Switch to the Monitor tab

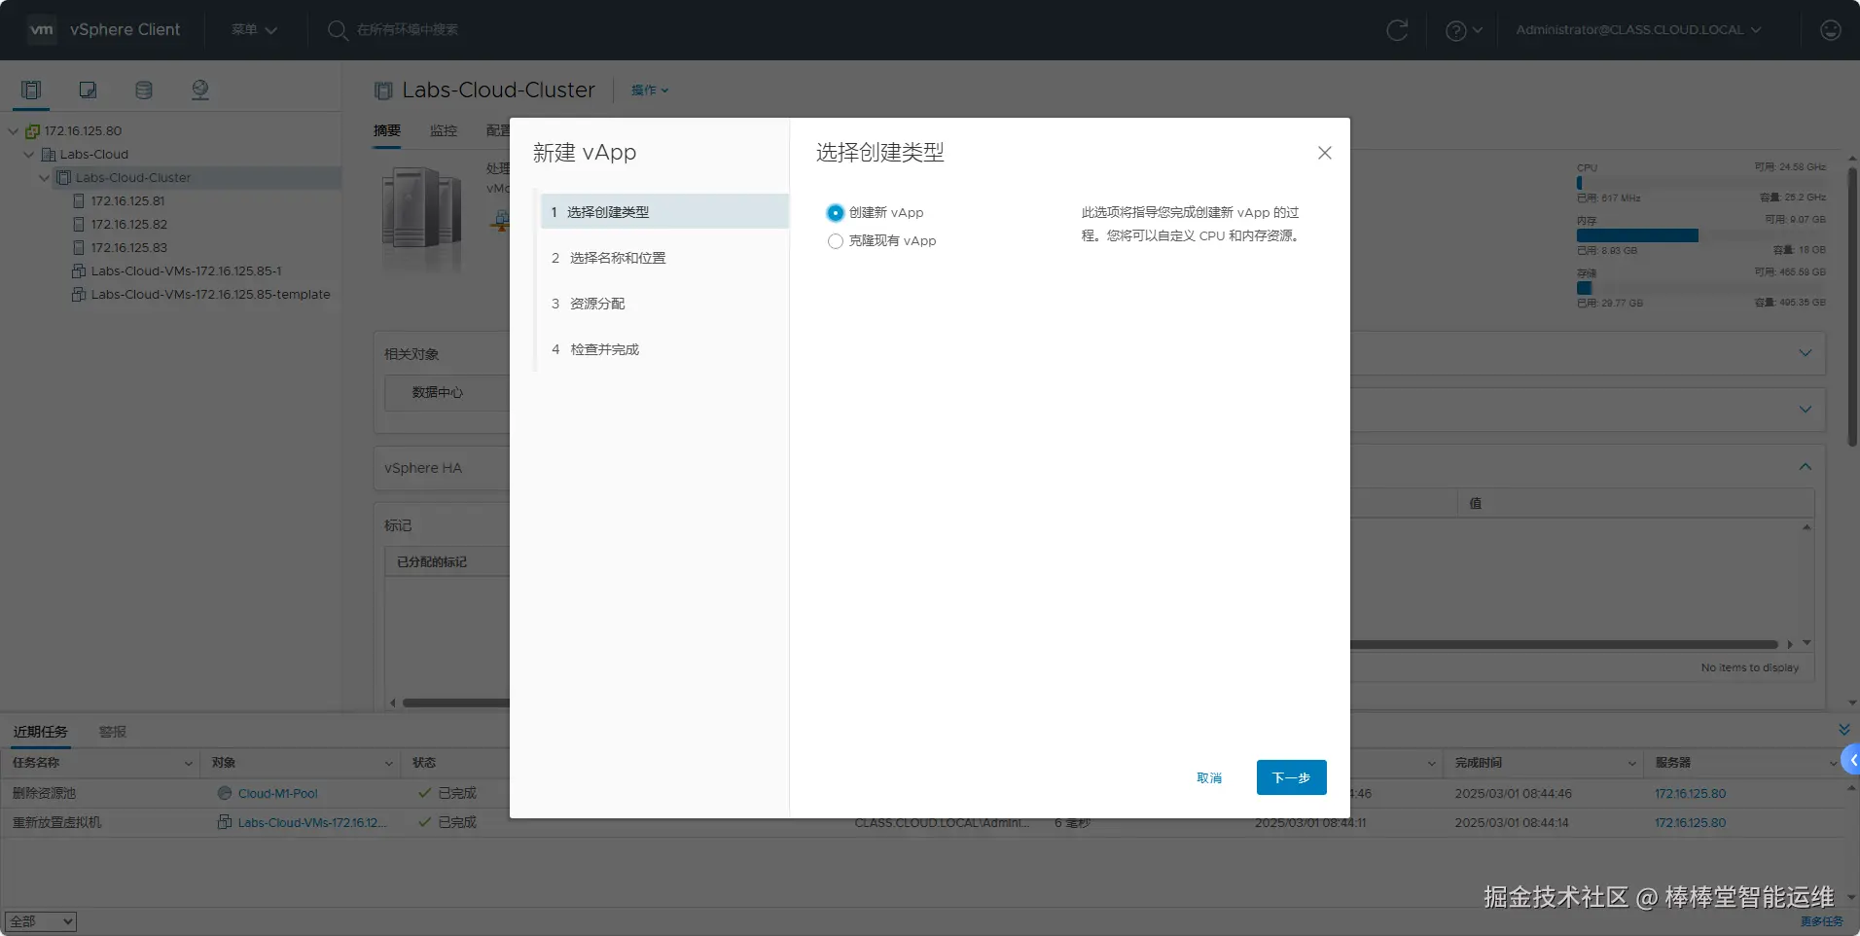point(444,131)
